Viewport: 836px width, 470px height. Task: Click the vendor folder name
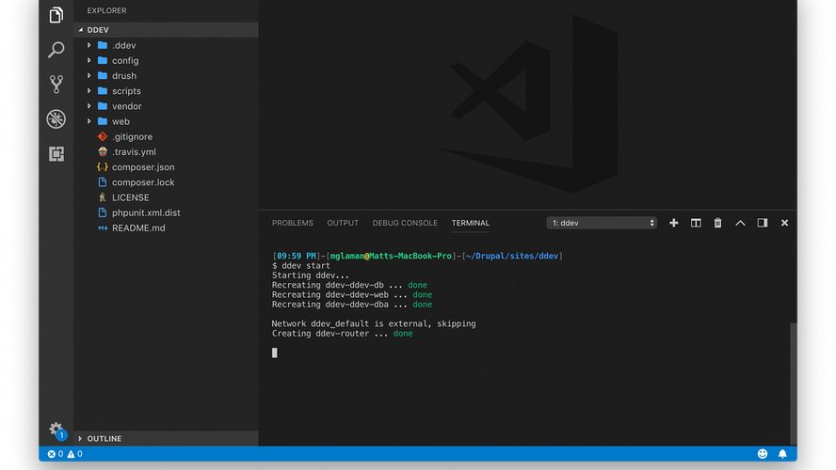127,106
